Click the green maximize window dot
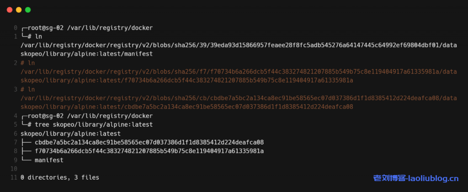This screenshot has width=468, height=192. click(x=28, y=10)
